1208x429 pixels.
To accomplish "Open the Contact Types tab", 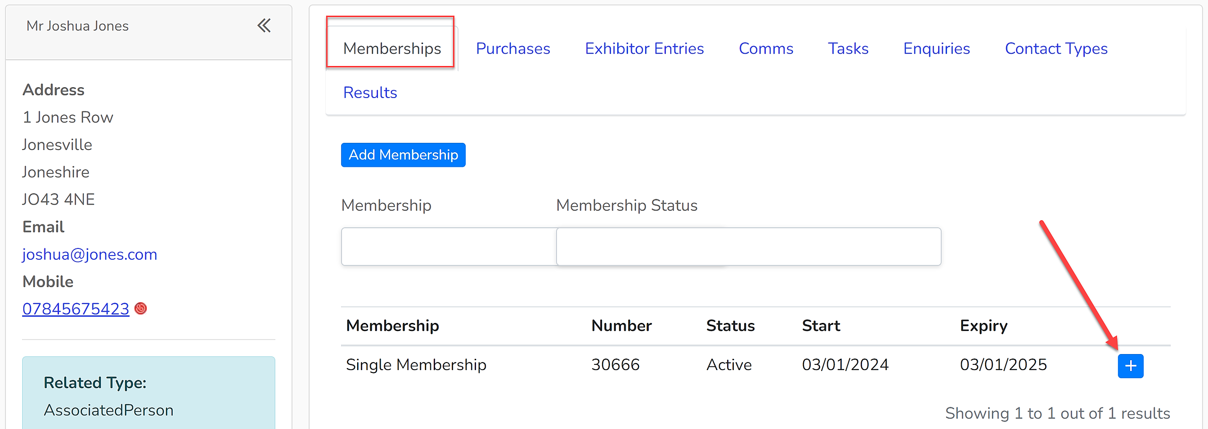I will click(x=1056, y=49).
